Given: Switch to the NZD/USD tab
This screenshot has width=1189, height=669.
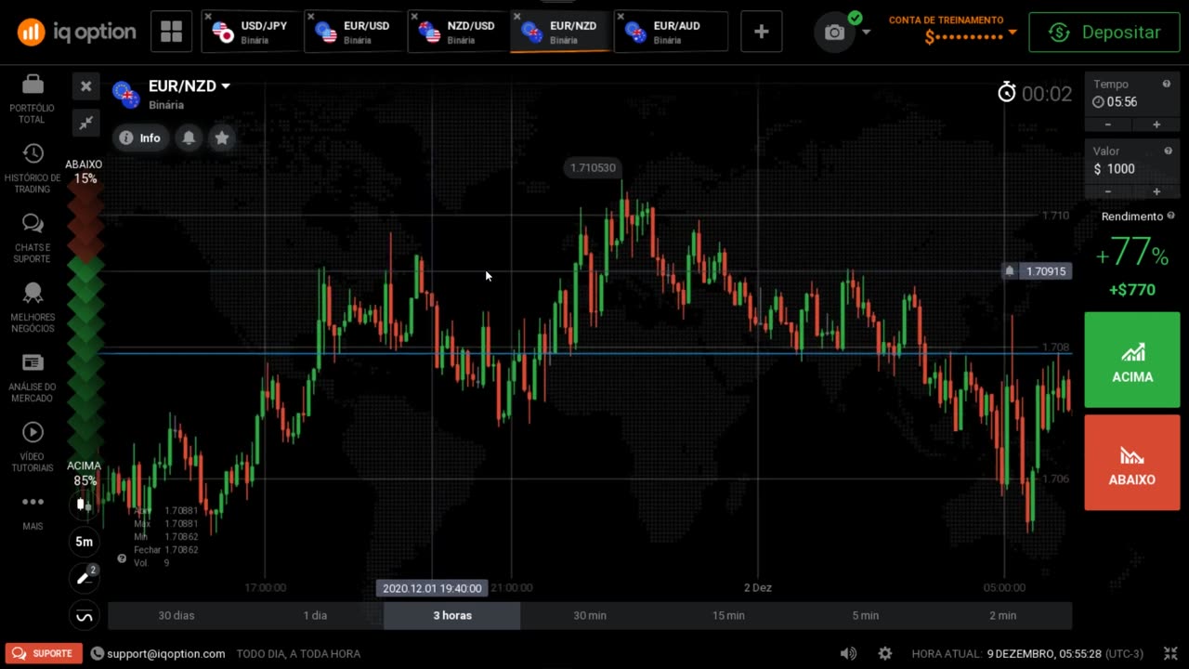Looking at the screenshot, I should coord(458,33).
